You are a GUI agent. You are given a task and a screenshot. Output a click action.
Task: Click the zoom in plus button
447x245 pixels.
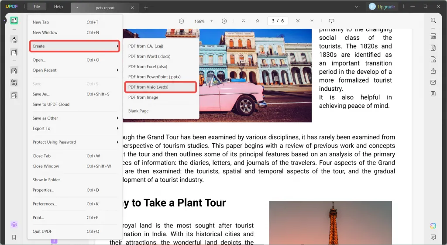pos(224,21)
